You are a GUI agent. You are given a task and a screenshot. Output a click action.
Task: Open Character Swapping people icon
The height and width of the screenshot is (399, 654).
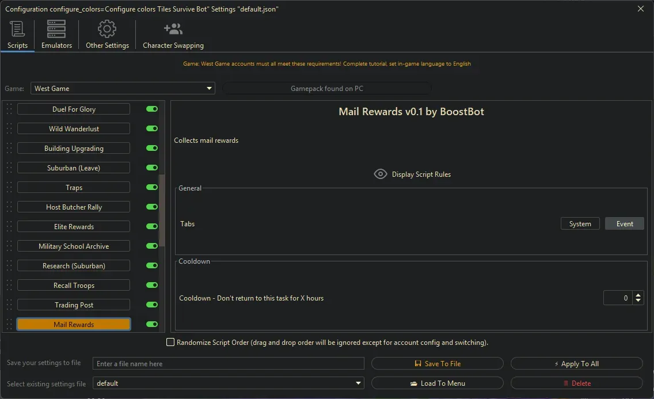pyautogui.click(x=173, y=29)
